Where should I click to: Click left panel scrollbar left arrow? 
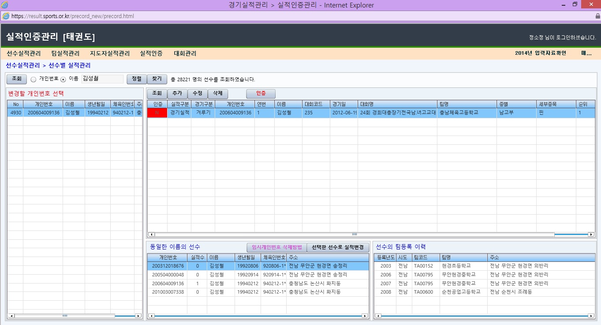point(11,316)
